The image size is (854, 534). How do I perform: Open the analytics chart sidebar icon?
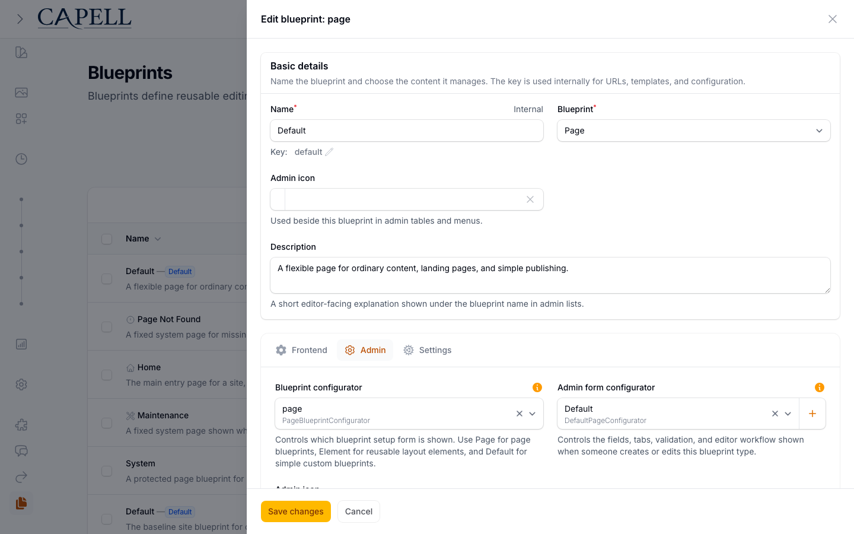point(21,344)
